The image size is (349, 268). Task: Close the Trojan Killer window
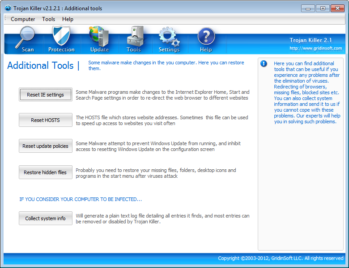[x=338, y=8]
